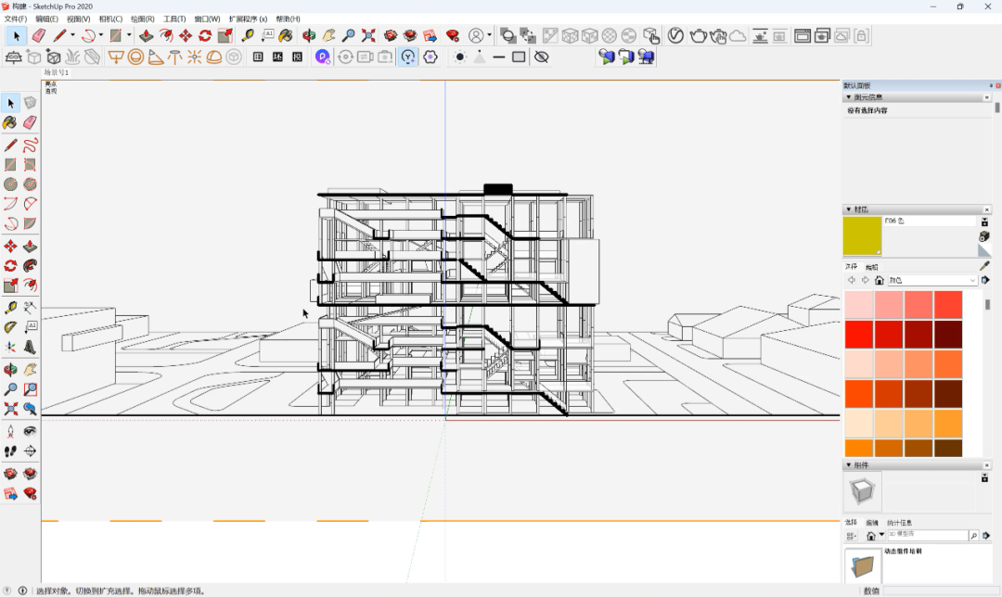Toggle the highlighted Y-circle toolbar button
1002x597 pixels.
[407, 57]
